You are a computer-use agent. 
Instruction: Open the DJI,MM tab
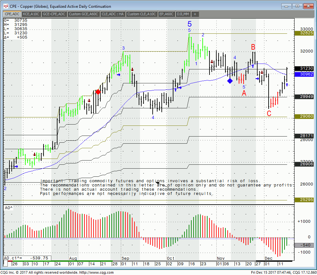[184, 14]
